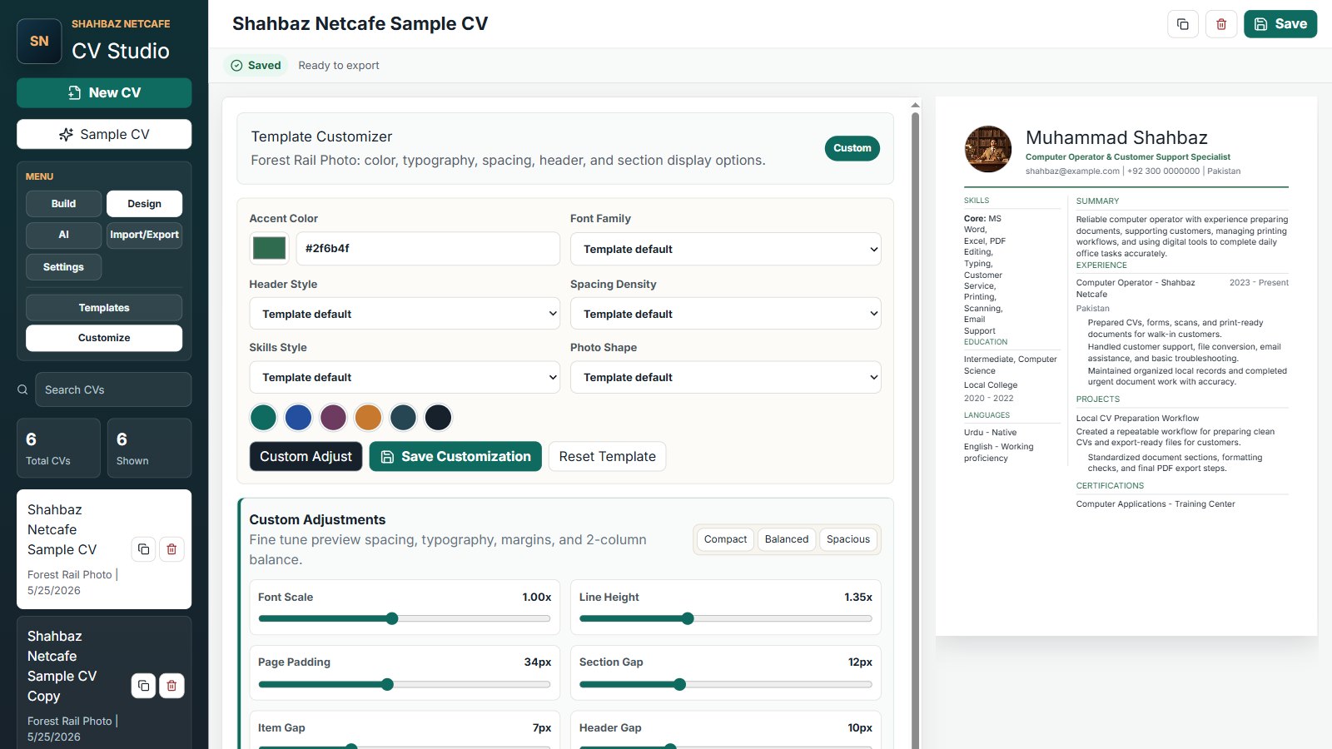Select the Customize sub-tab
The width and height of the screenshot is (1332, 749).
coord(104,338)
